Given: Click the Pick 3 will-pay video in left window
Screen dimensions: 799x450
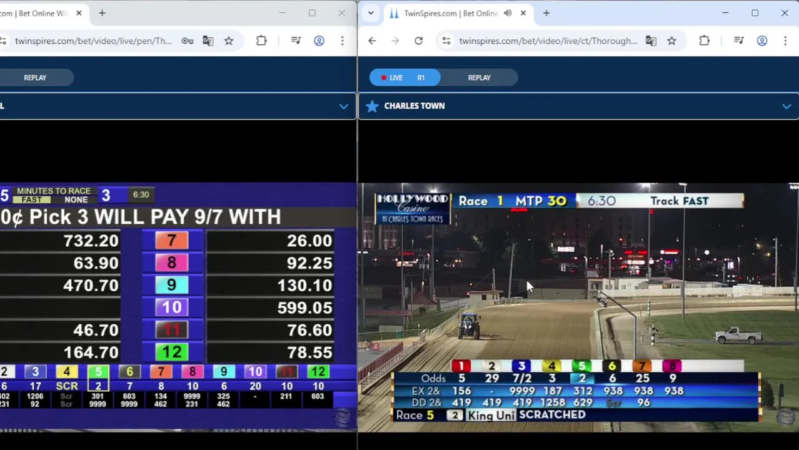Looking at the screenshot, I should click(178, 306).
